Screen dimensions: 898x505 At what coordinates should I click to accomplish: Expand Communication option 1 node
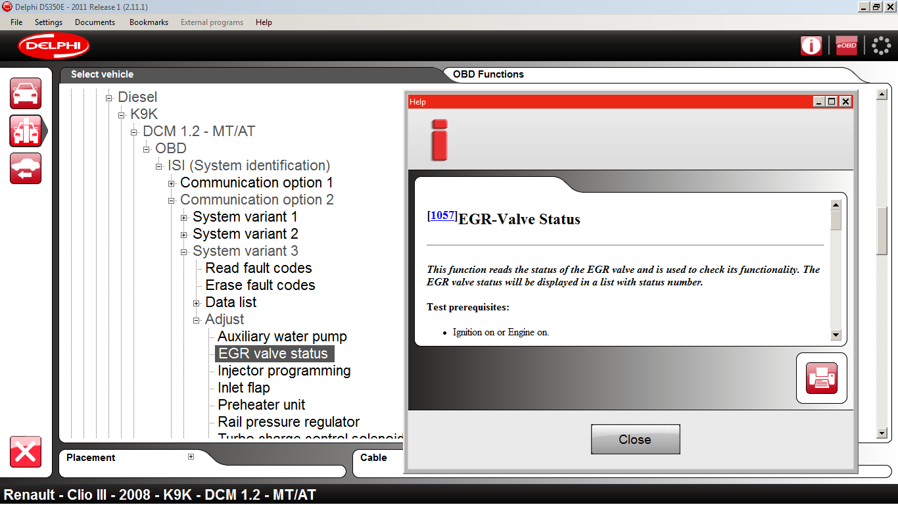tap(171, 183)
